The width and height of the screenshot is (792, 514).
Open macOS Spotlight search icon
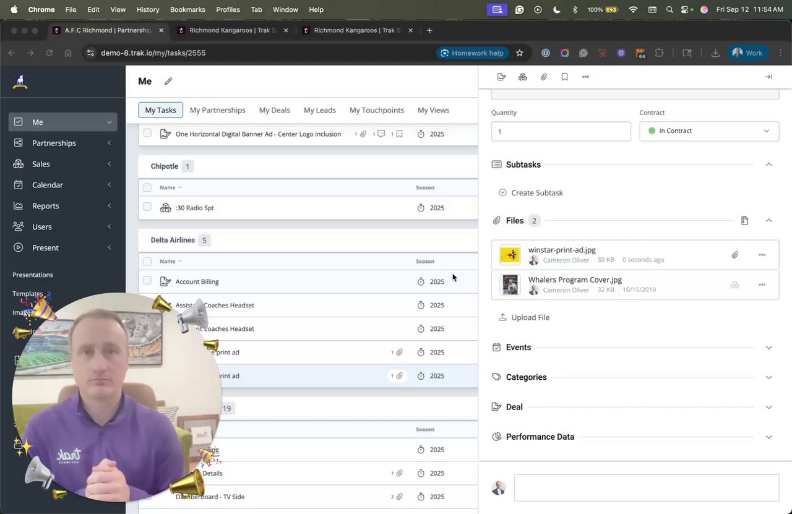point(669,10)
